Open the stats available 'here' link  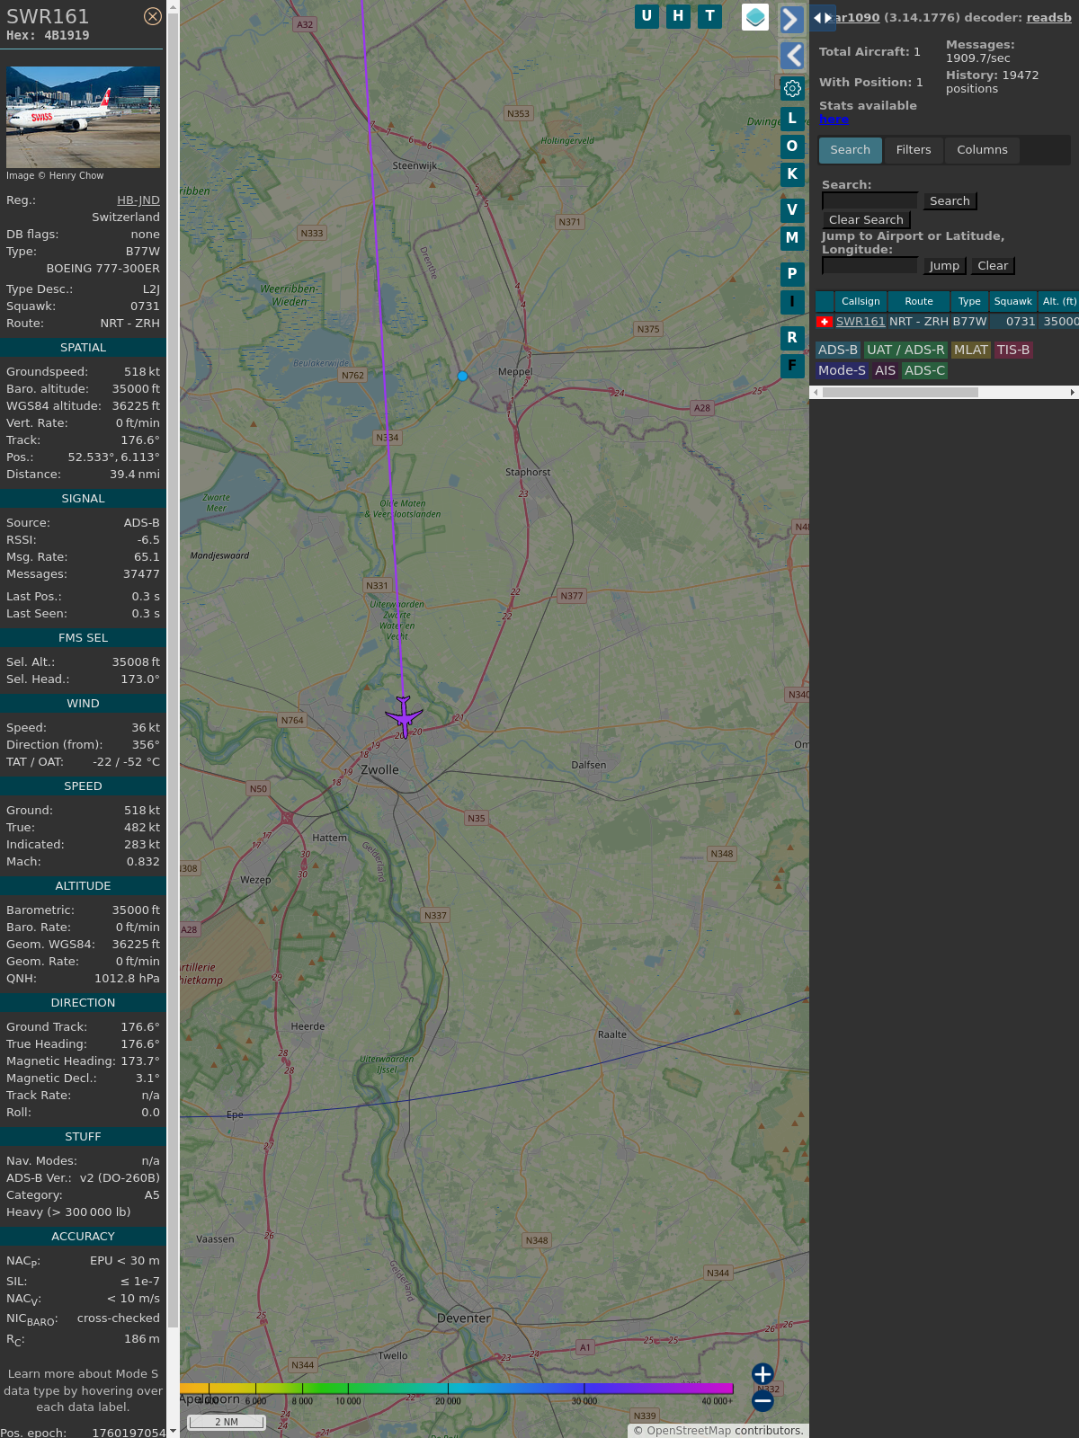(834, 120)
